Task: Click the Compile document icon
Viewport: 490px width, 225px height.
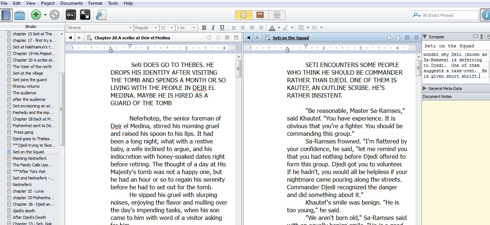Action: click(101, 15)
